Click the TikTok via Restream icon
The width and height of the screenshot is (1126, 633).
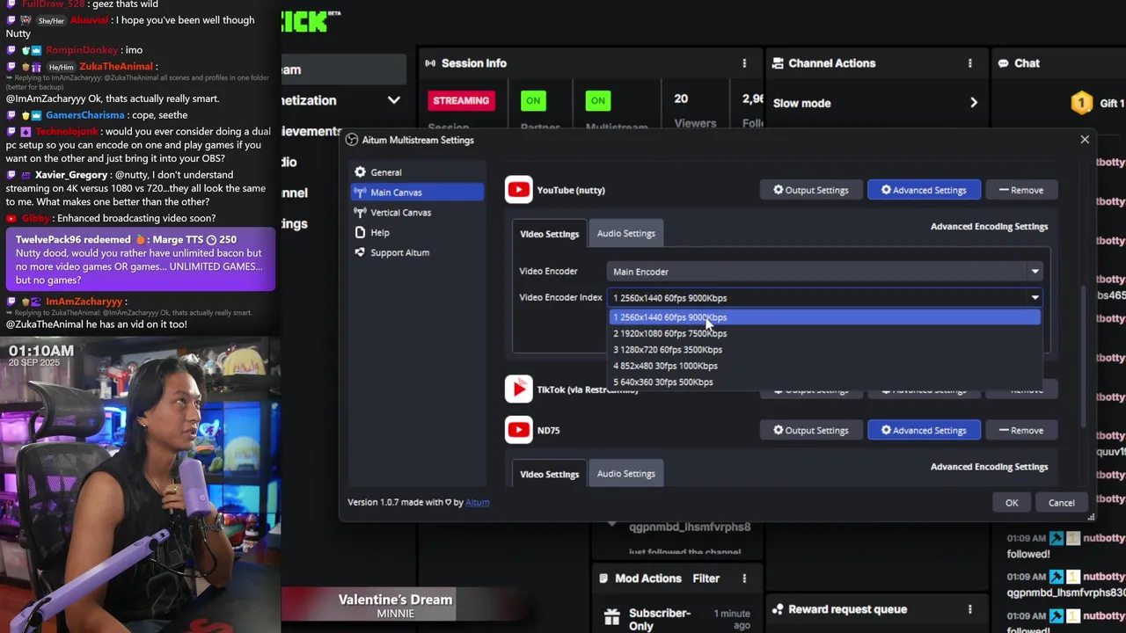pyautogui.click(x=519, y=389)
